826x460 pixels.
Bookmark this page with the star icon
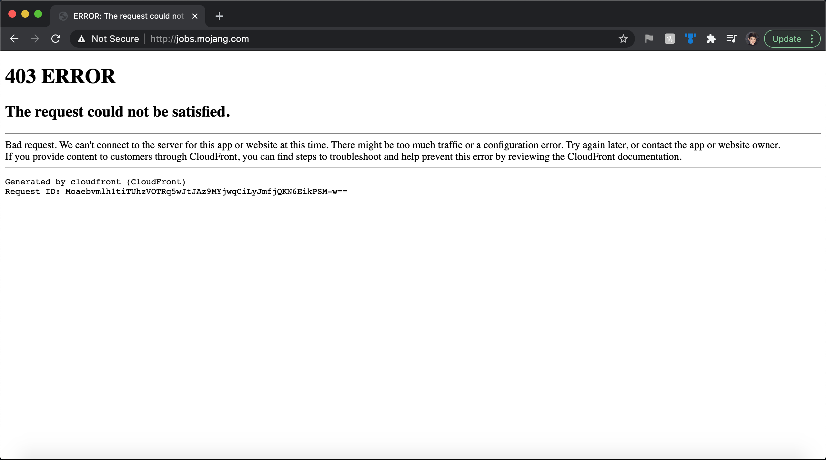tap(623, 39)
